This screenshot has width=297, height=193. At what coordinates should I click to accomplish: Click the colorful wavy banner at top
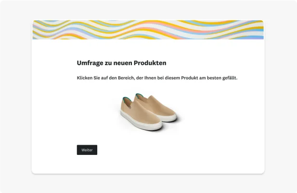(148, 29)
